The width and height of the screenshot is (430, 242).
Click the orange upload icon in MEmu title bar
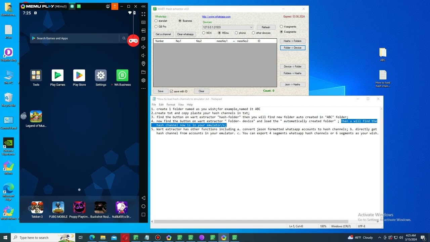(x=115, y=6)
